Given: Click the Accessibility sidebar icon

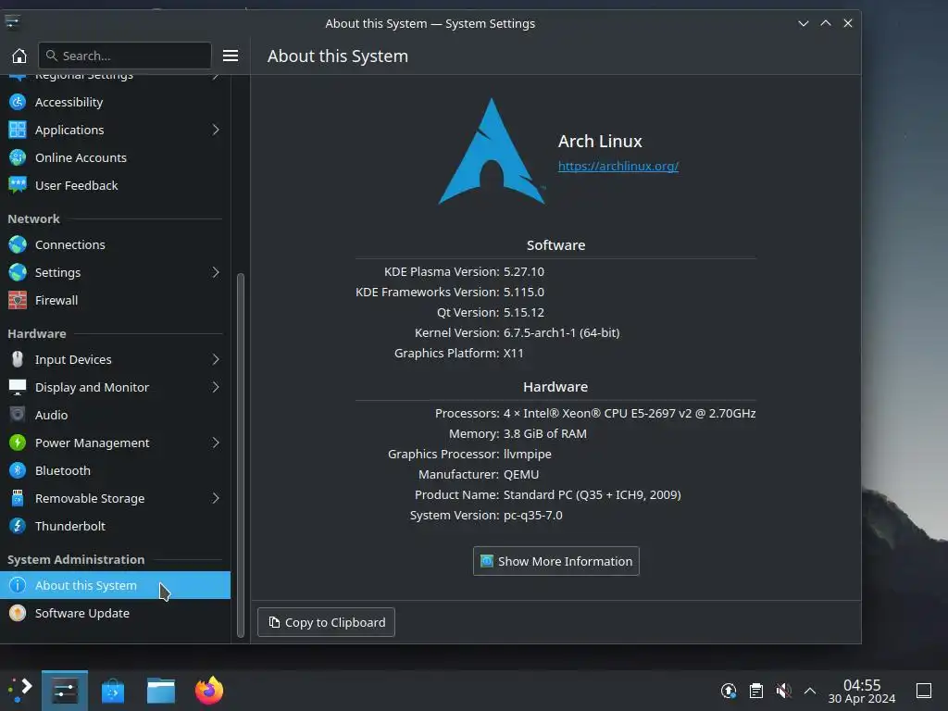Looking at the screenshot, I should [18, 102].
